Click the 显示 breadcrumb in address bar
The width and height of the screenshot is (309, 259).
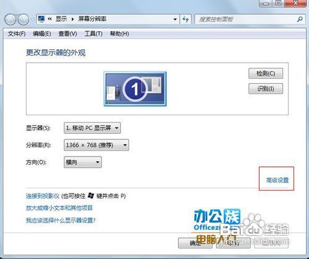pyautogui.click(x=61, y=19)
